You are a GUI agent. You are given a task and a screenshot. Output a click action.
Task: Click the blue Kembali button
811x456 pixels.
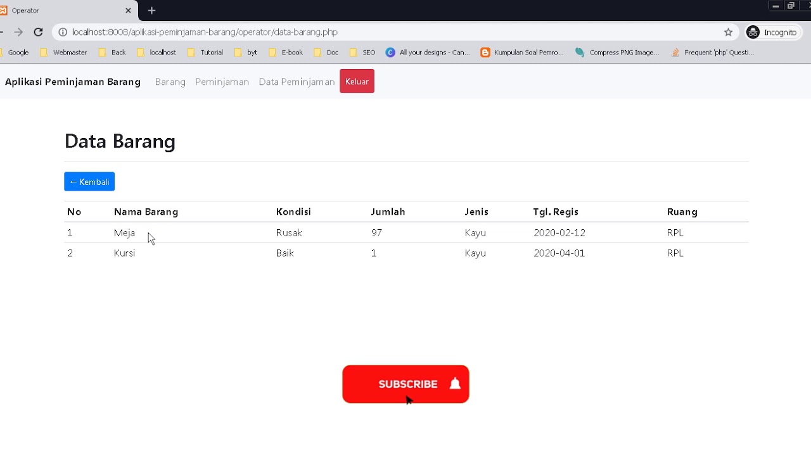pos(89,182)
